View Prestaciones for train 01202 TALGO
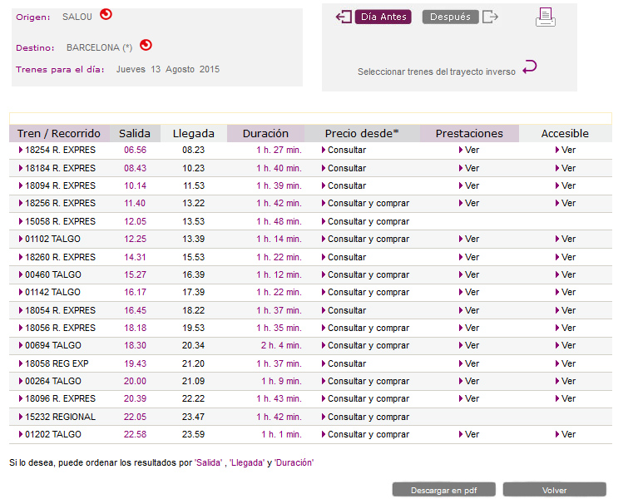The width and height of the screenshot is (638, 499). click(469, 435)
